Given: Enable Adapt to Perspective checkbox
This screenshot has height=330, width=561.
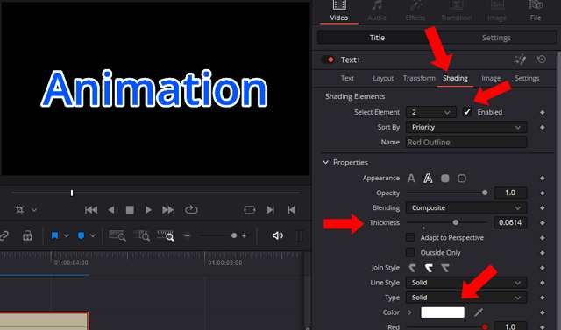Looking at the screenshot, I should pos(410,237).
